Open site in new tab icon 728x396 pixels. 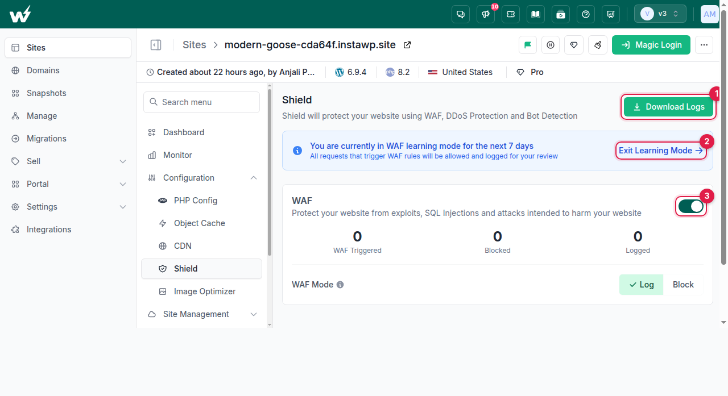[407, 45]
